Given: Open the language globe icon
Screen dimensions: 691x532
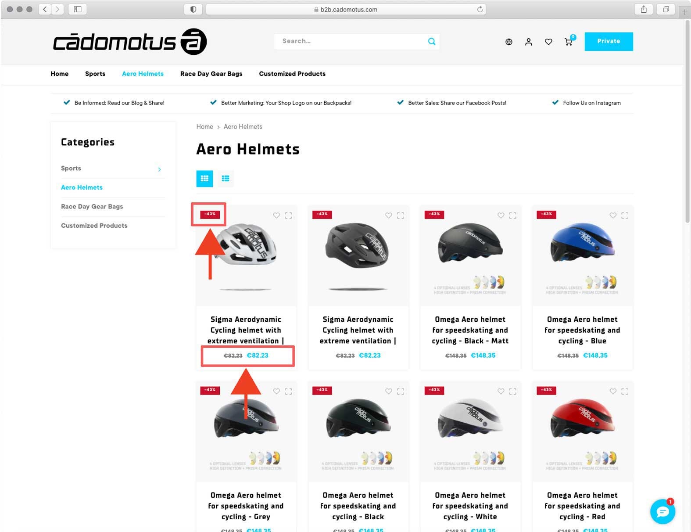Looking at the screenshot, I should pyautogui.click(x=508, y=42).
